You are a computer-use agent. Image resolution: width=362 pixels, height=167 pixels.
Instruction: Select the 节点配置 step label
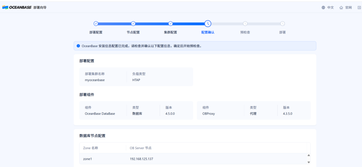coord(133,32)
